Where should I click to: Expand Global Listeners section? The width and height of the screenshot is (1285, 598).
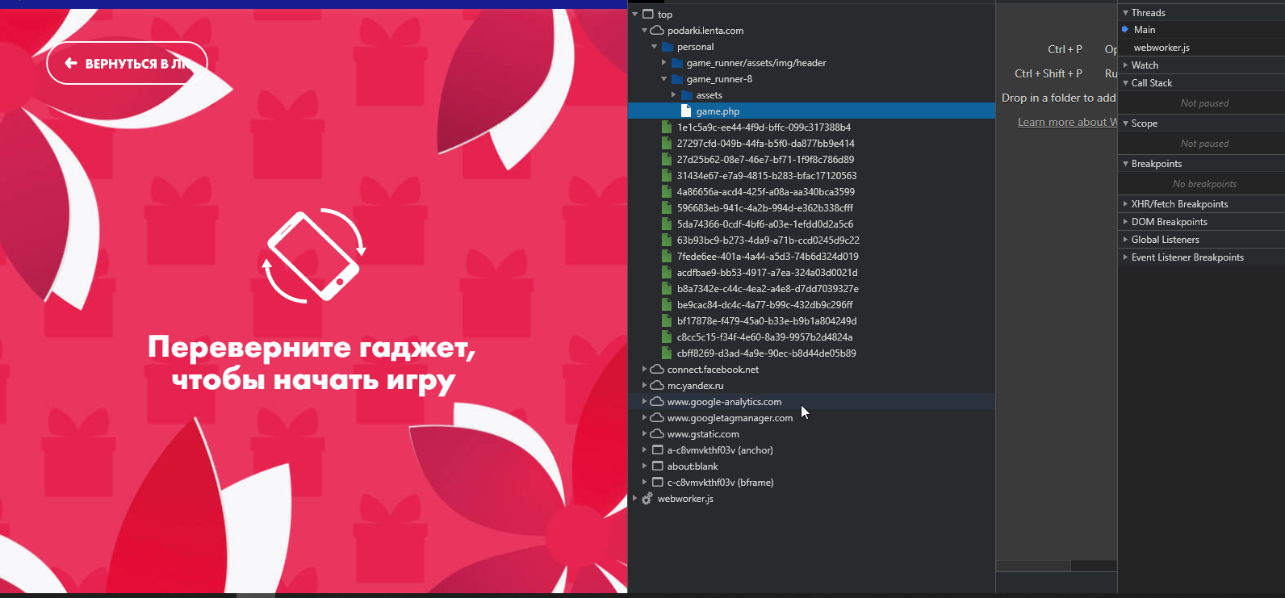point(1125,240)
